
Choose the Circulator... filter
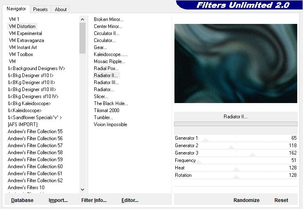point(105,40)
